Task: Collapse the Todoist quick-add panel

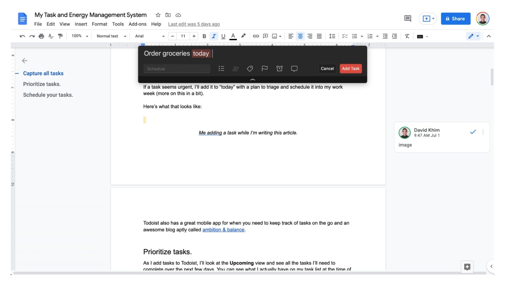Action: (x=252, y=80)
